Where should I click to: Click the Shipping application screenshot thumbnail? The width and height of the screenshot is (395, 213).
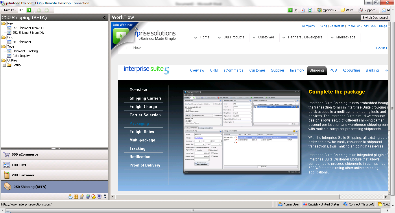242,132
